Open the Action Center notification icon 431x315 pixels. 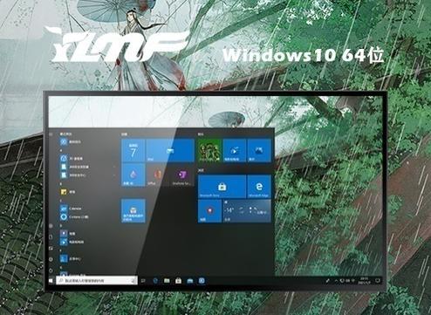(378, 281)
